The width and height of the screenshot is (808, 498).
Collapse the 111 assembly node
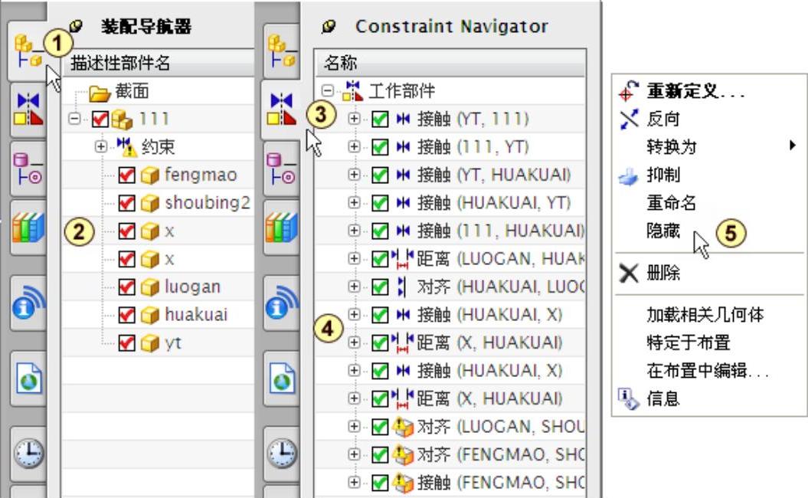pyautogui.click(x=74, y=119)
